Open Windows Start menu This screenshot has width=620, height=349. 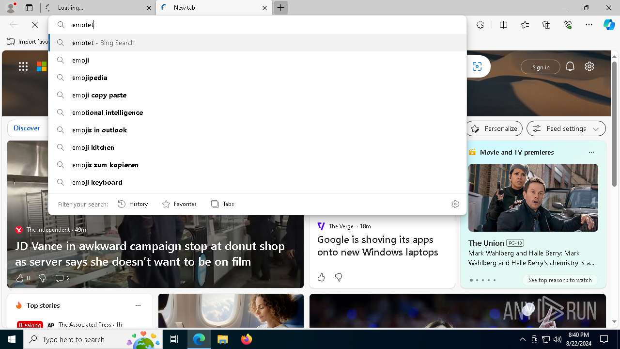point(12,339)
